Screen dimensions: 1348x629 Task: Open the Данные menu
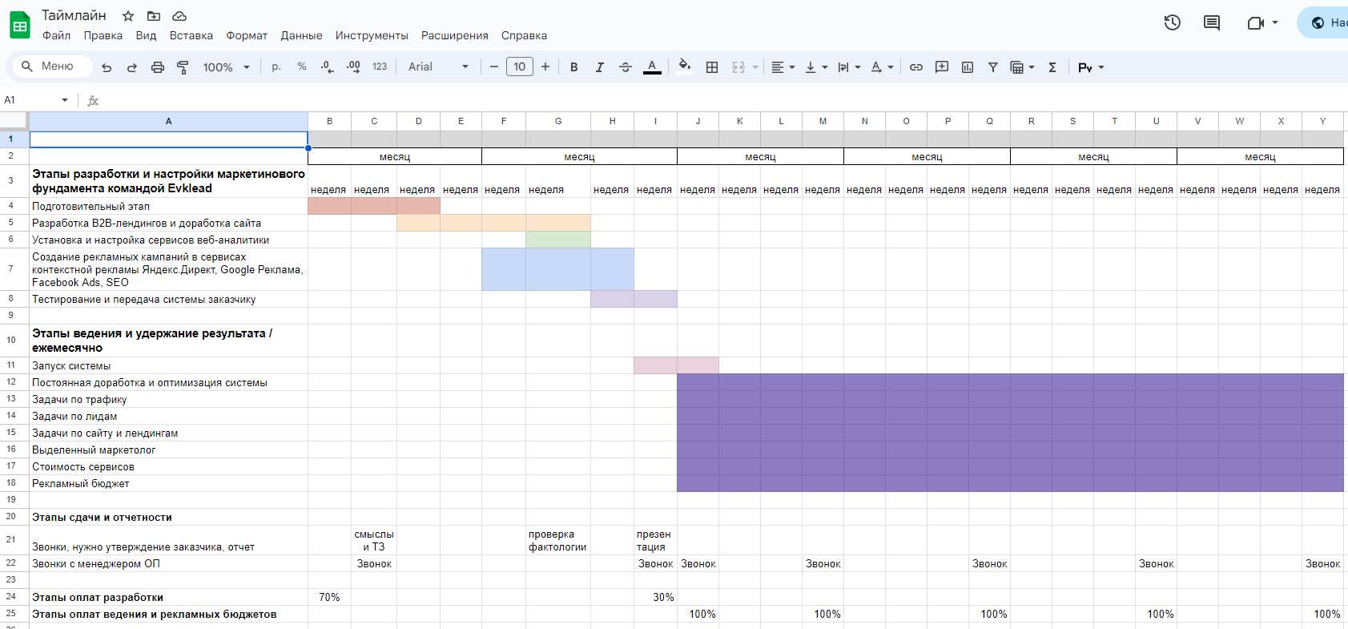[x=301, y=35]
